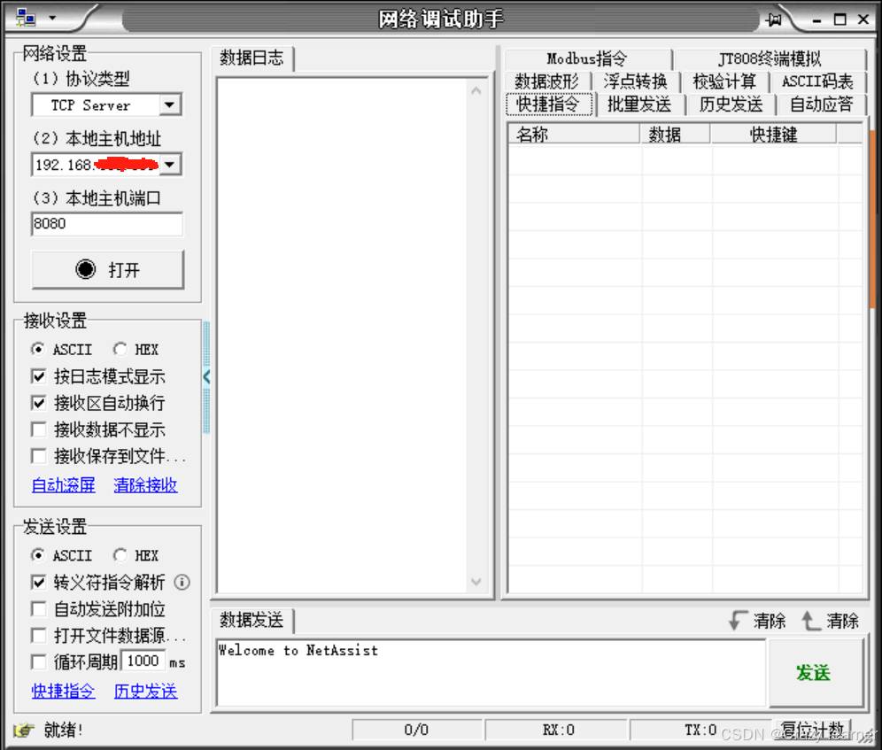Click the data log scroll up arrow
The image size is (882, 750).
pyautogui.click(x=476, y=90)
